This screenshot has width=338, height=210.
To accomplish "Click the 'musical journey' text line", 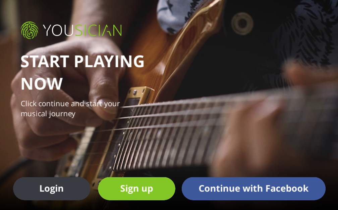I will [48, 114].
